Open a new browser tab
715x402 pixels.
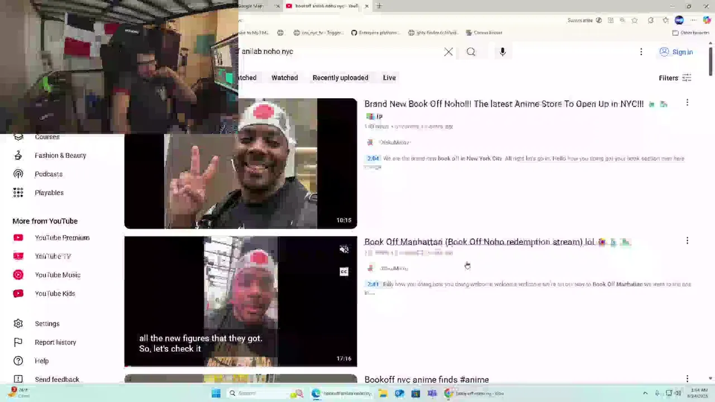tap(379, 6)
